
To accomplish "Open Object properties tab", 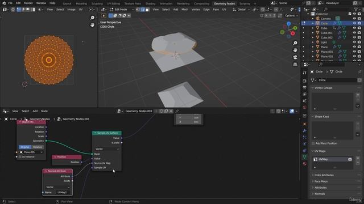I will (x=305, y=124).
